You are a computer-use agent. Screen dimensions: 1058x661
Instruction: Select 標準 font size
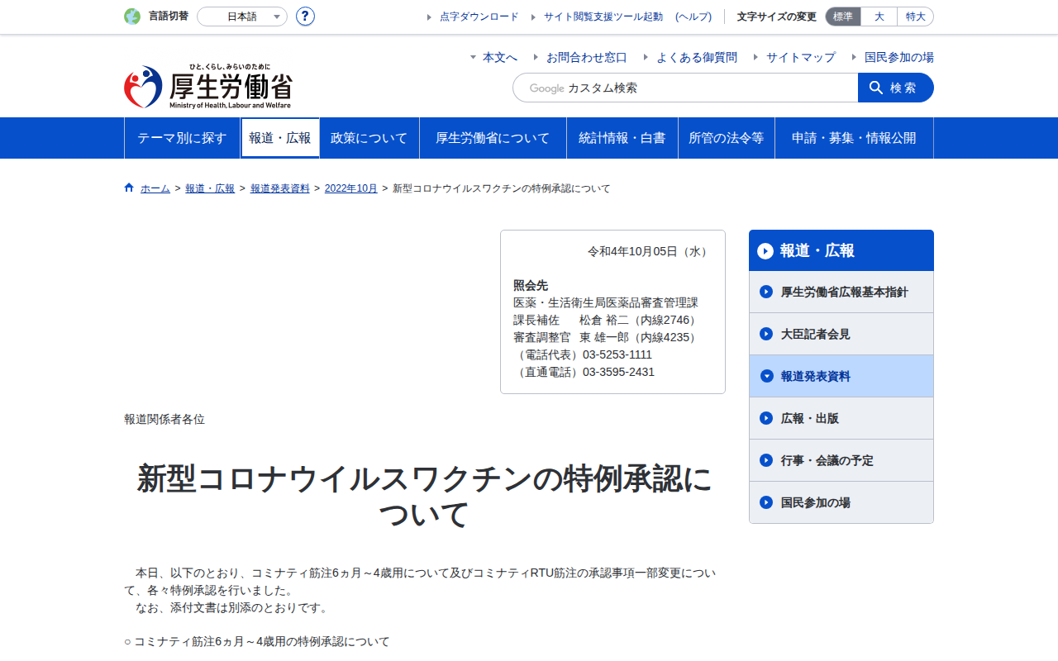click(x=843, y=17)
